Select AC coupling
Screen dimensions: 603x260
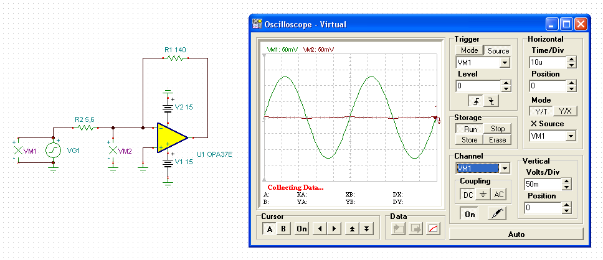tap(499, 195)
